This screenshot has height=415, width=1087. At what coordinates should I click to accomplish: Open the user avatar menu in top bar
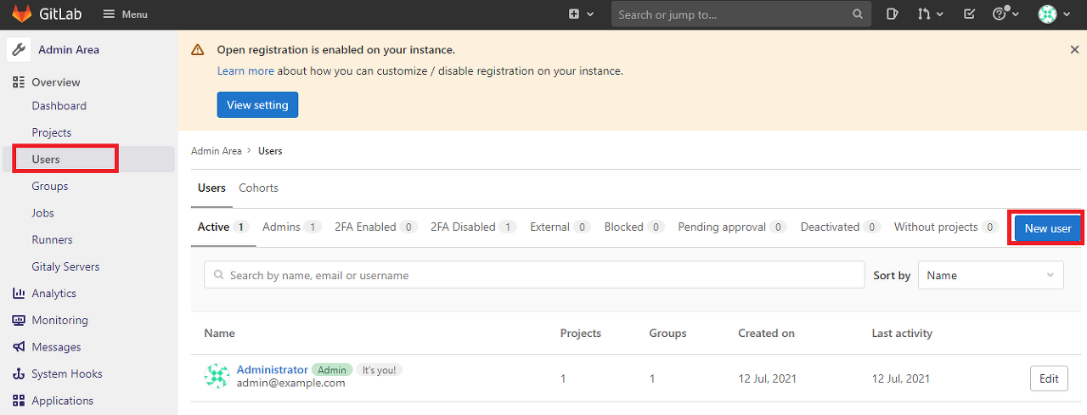point(1054,14)
